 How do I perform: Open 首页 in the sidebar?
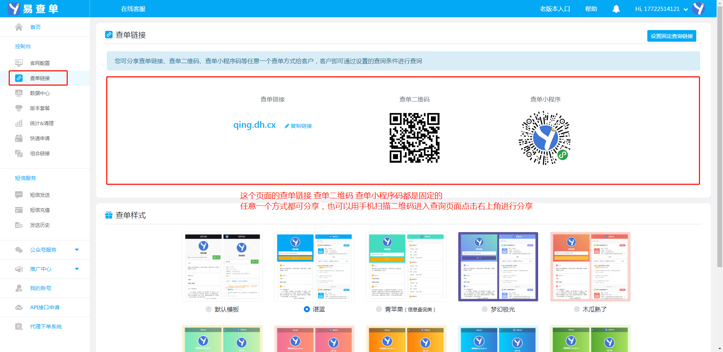pos(35,27)
